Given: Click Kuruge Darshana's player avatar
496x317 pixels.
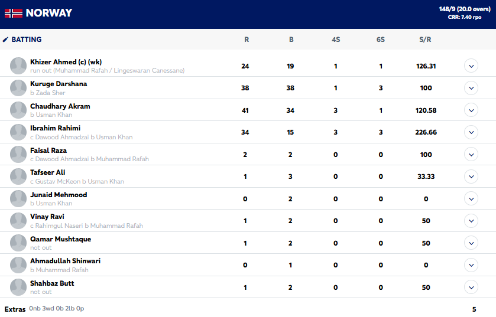Looking at the screenshot, I should coord(18,88).
